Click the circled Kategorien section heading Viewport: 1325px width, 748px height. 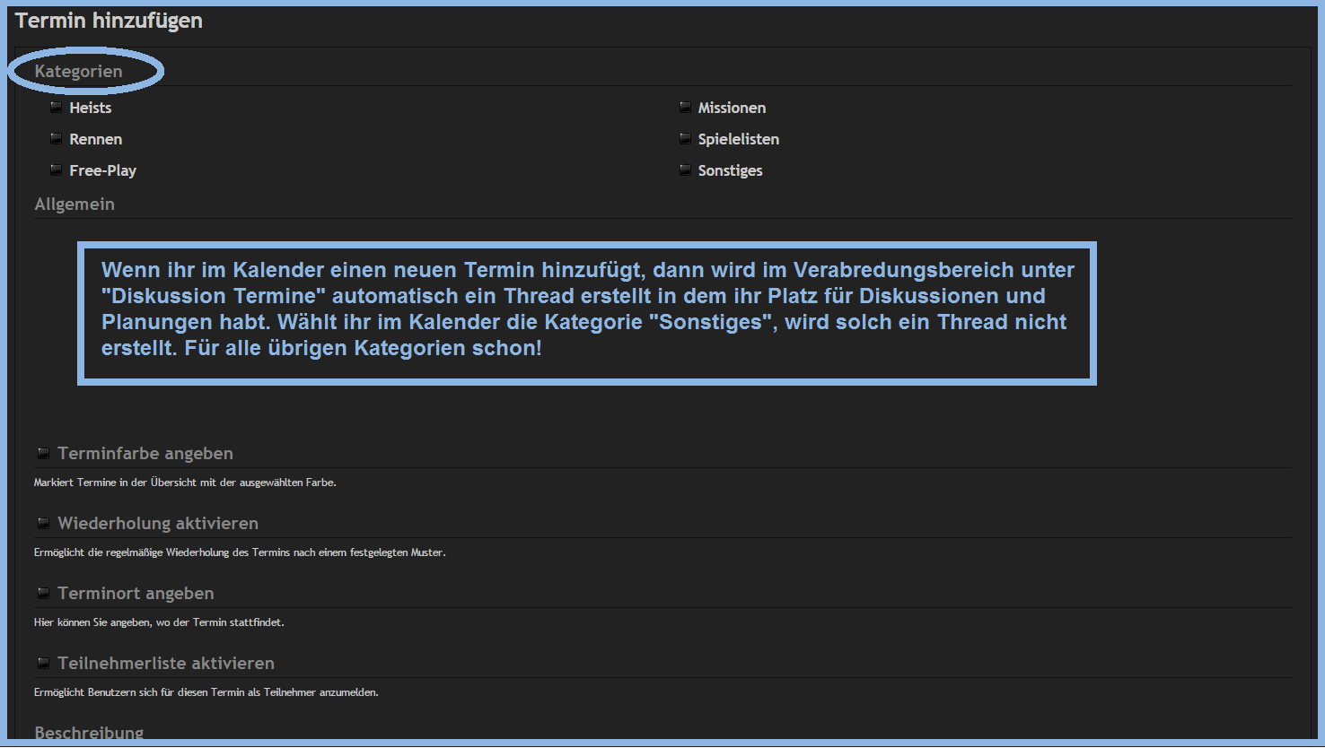(79, 72)
